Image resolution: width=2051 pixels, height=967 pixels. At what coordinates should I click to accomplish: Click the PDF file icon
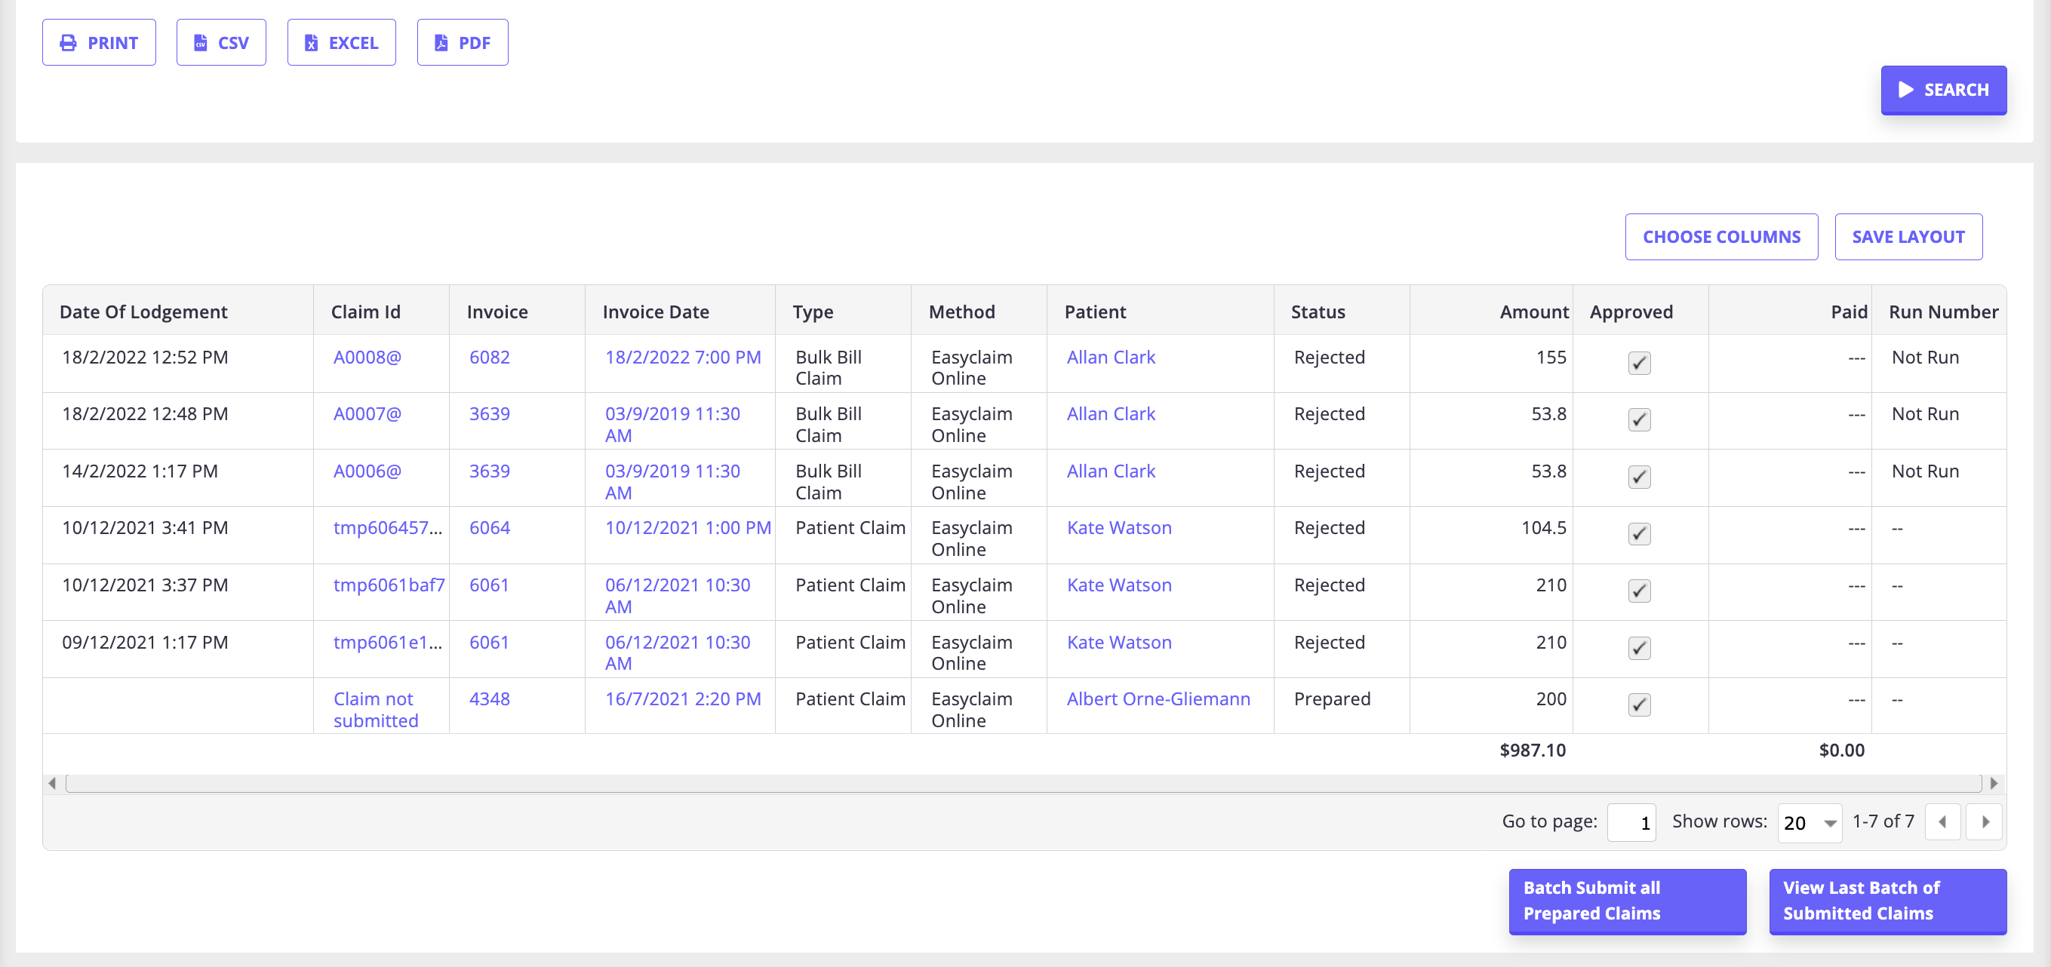441,43
